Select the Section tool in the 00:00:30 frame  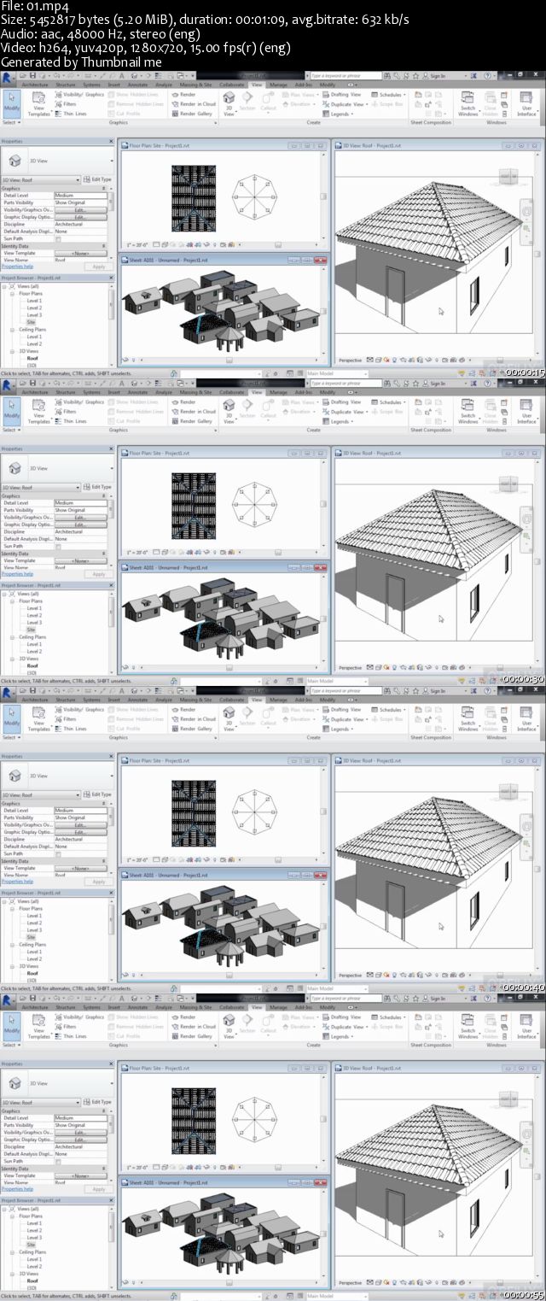pos(247,413)
